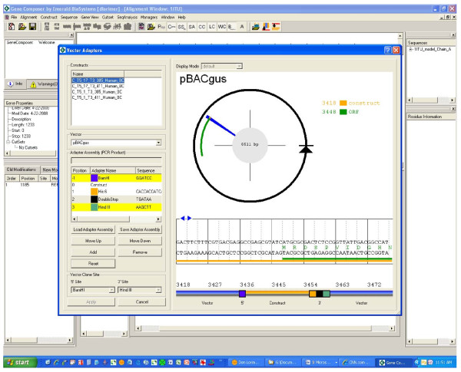
Task: Click the Move Up button
Action: pyautogui.click(x=93, y=241)
